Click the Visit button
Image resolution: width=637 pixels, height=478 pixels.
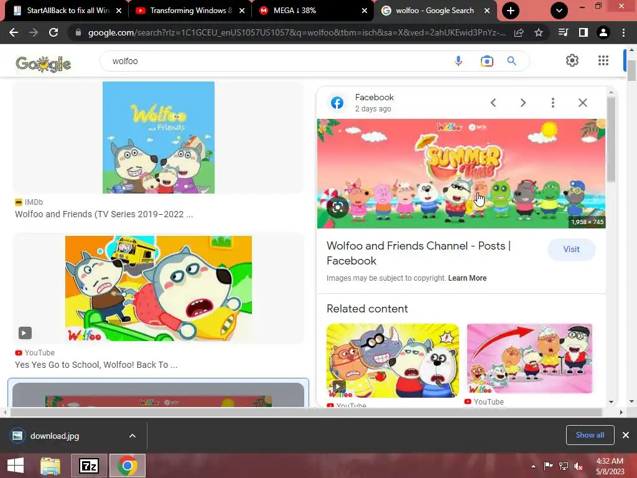[x=571, y=249]
